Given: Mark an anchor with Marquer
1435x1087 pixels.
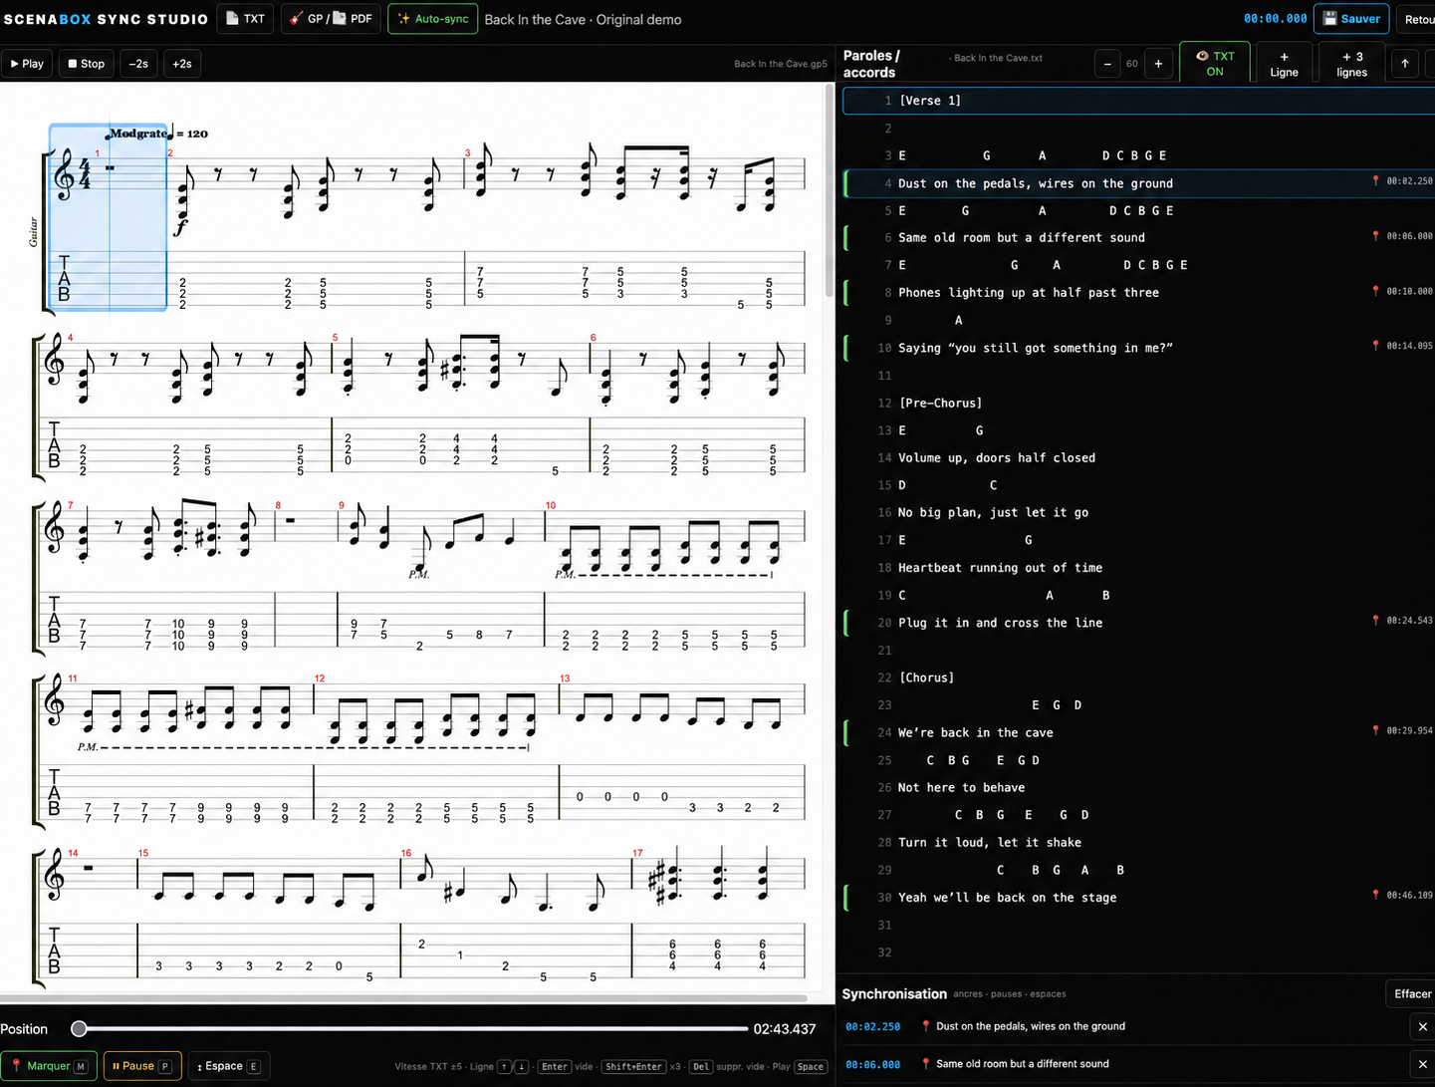Looking at the screenshot, I should (x=49, y=1066).
